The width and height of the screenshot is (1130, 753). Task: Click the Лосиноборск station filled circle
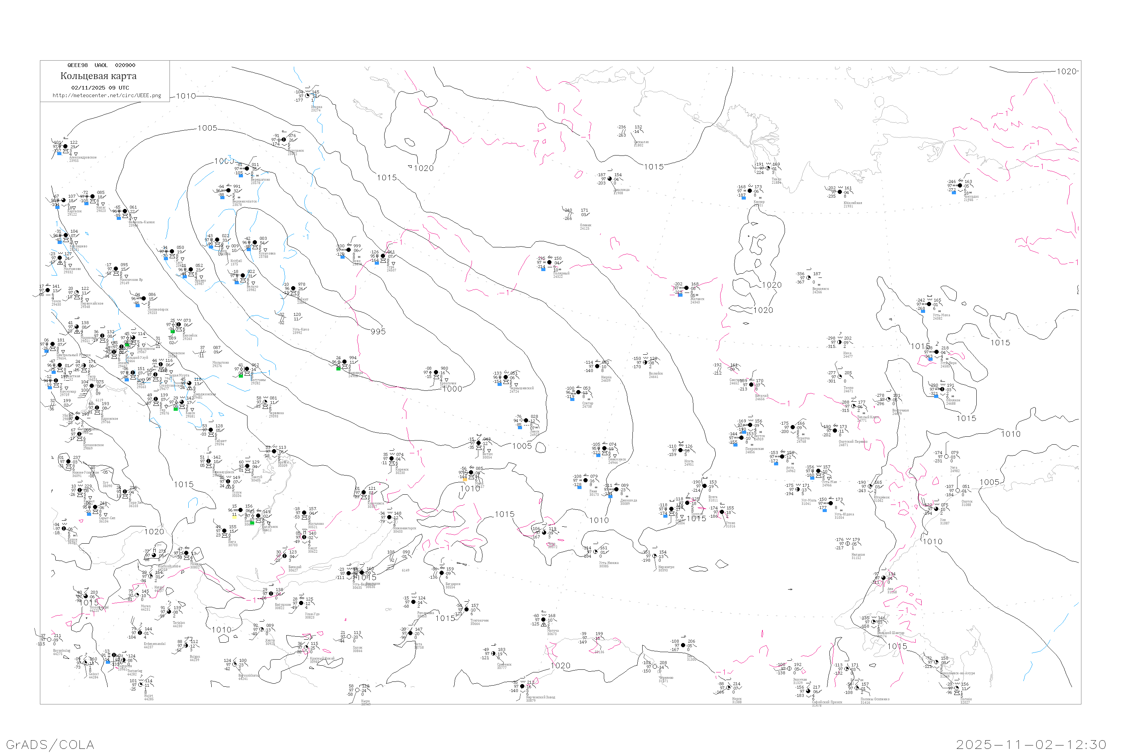(x=144, y=299)
